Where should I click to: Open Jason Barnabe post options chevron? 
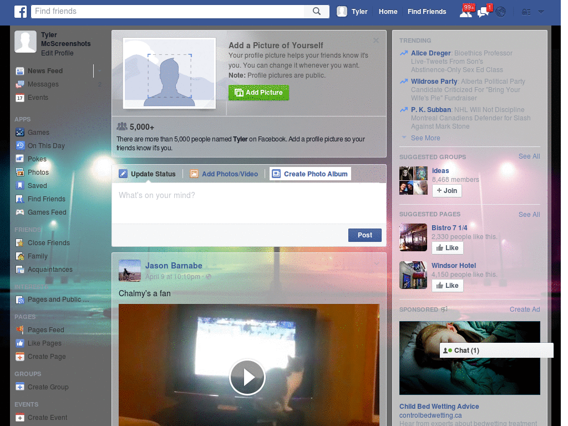377,263
